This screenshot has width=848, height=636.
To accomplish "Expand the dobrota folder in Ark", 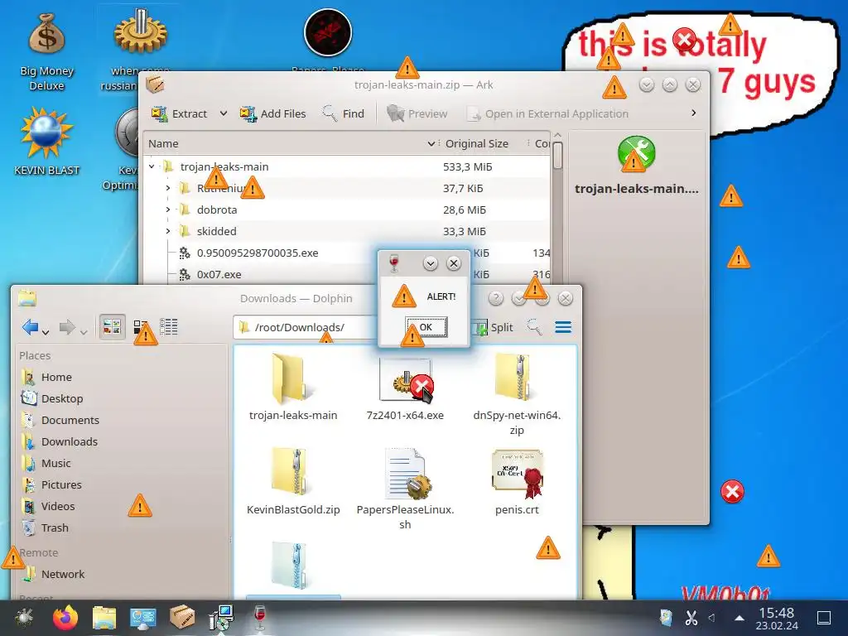I will click(x=168, y=210).
